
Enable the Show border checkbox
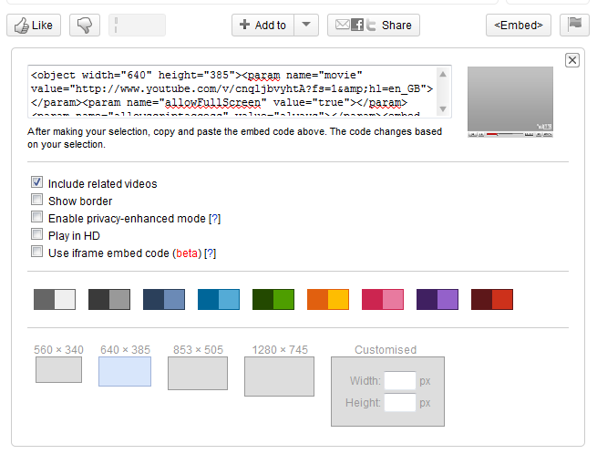37,201
